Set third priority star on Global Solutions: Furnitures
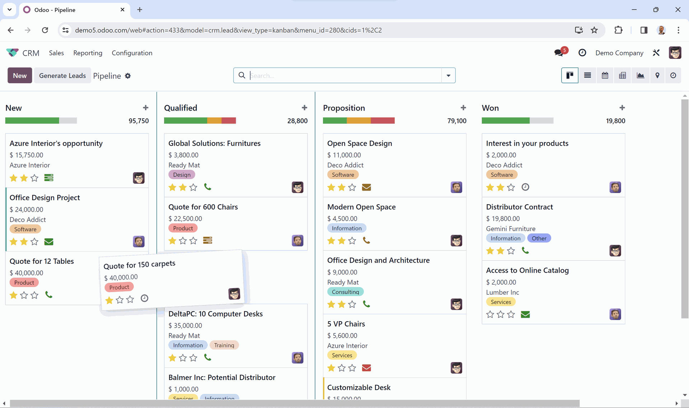Viewport: 689px width, 408px height. pos(193,187)
